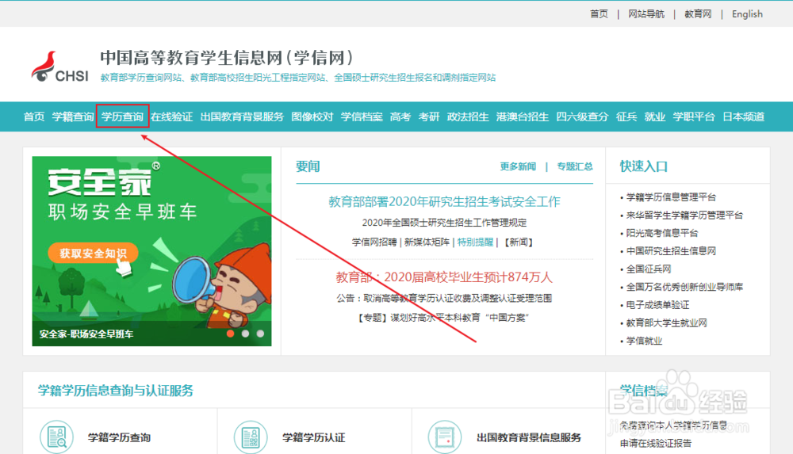Open 考研 in navigation bar

[429, 116]
